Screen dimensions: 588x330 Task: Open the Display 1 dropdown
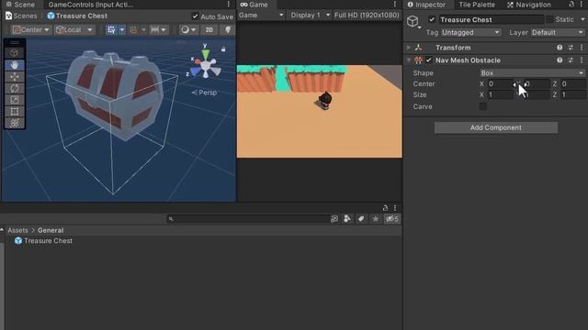coord(311,16)
